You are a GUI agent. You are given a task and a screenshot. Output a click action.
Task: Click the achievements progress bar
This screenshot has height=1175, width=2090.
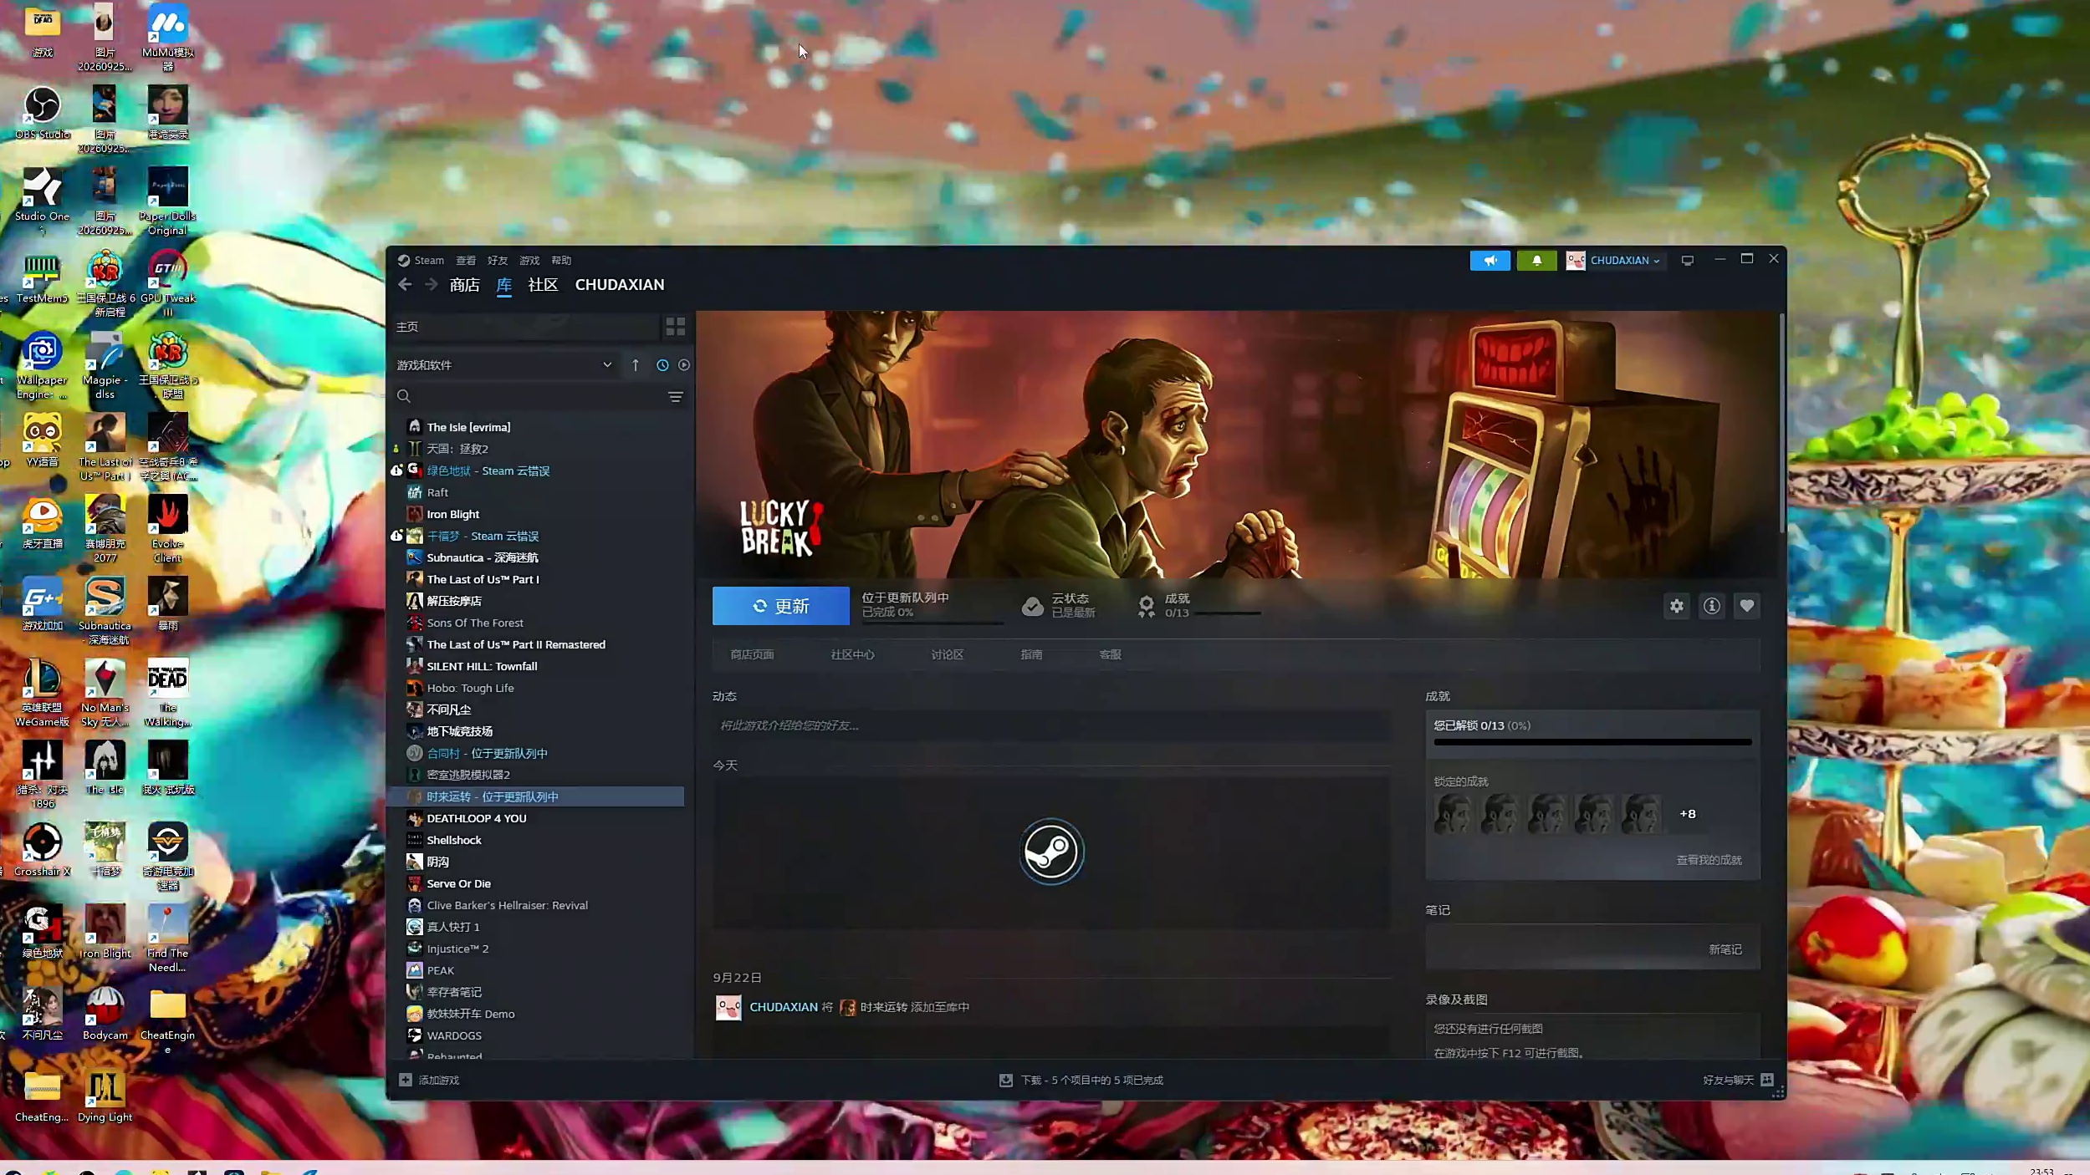[x=1592, y=742]
